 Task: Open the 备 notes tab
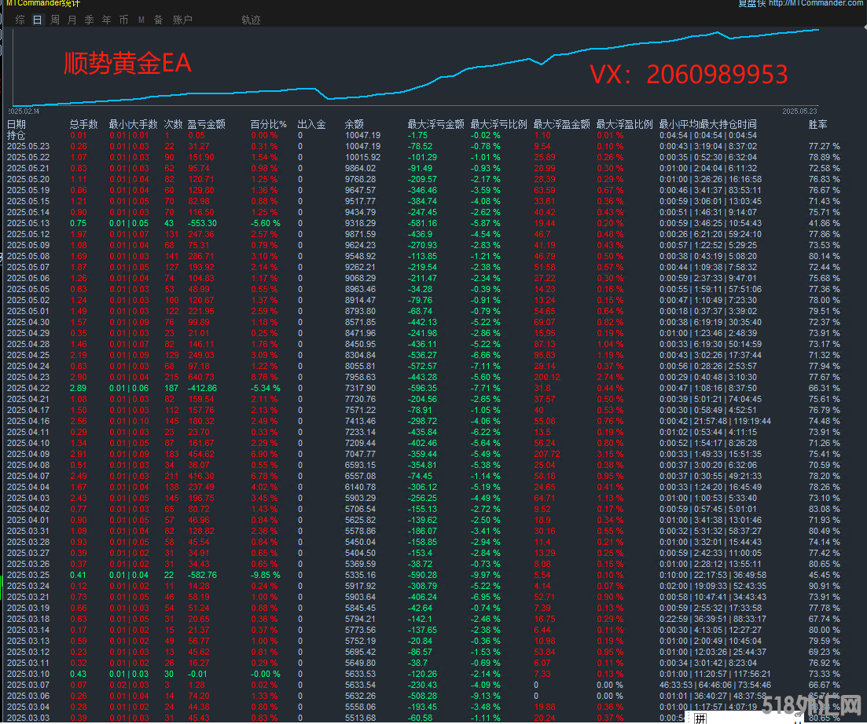click(158, 20)
